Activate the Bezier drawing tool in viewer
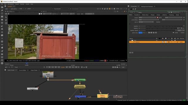This screenshot has height=105, width=188. pos(6,23)
